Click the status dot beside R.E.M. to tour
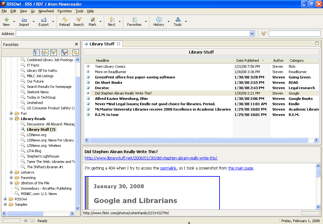Image resolution: width=323 pixels, height=224 pixels. coord(88,115)
